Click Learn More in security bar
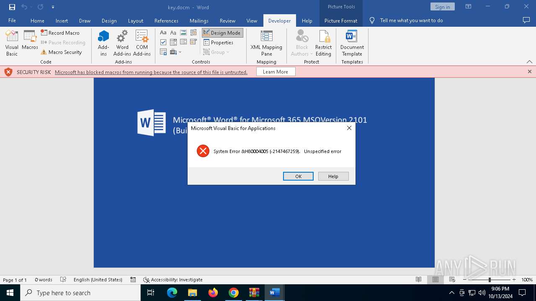The height and width of the screenshot is (301, 536). tap(276, 72)
